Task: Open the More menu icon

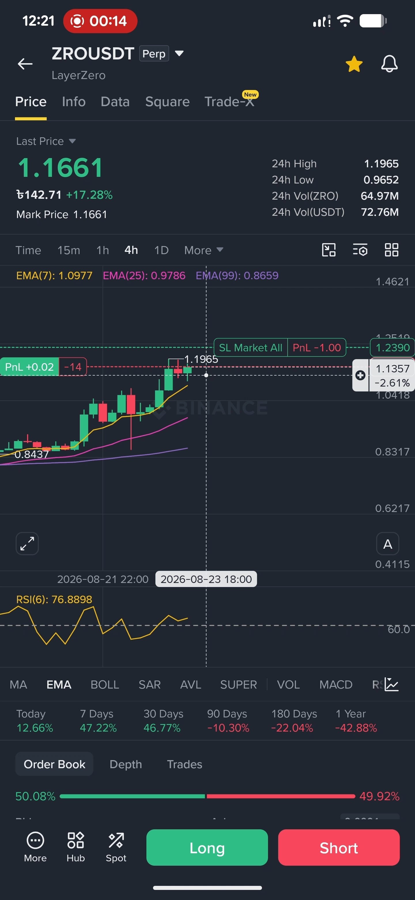Action: [x=35, y=847]
